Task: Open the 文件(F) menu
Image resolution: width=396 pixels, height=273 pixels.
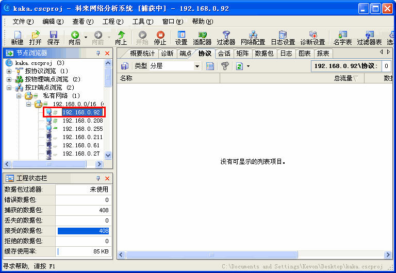Action: [23, 22]
